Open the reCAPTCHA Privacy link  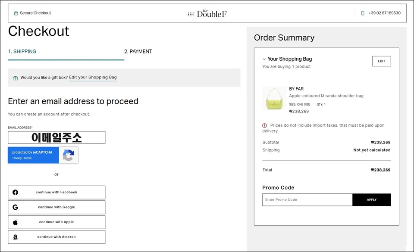coord(17,158)
